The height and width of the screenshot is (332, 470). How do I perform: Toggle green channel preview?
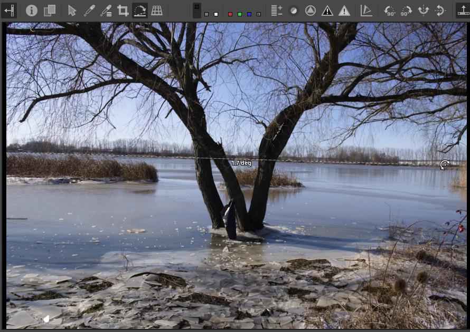click(x=239, y=14)
